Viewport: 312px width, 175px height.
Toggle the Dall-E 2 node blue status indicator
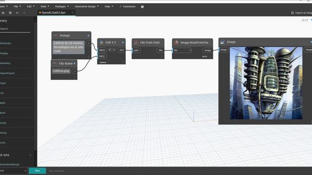pos(123,42)
